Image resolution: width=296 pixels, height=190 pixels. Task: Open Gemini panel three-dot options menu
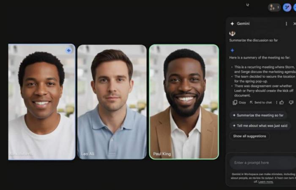click(x=286, y=24)
